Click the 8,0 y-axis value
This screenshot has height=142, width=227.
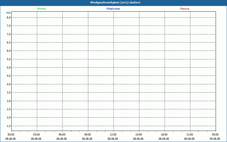[x=9, y=18]
